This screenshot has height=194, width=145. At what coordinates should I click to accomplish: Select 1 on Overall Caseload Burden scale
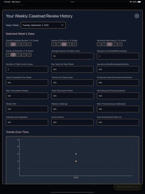coord(8,44)
